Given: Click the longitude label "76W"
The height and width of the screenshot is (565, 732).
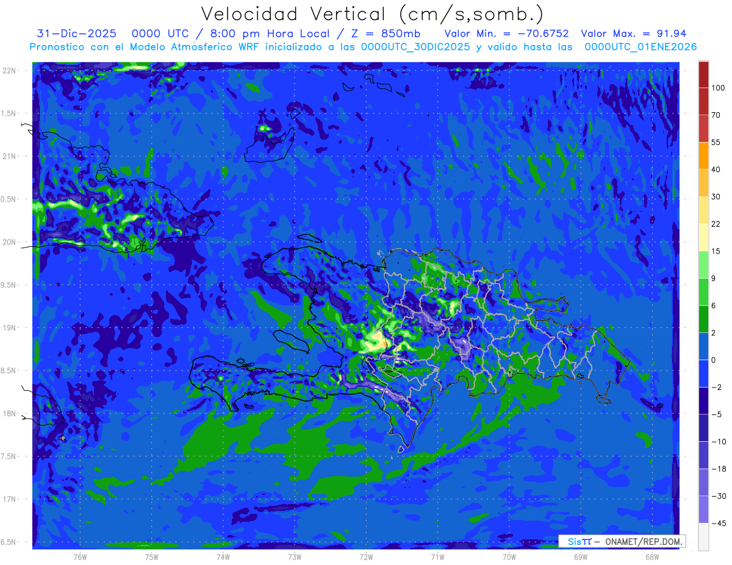Looking at the screenshot, I should click(80, 556).
